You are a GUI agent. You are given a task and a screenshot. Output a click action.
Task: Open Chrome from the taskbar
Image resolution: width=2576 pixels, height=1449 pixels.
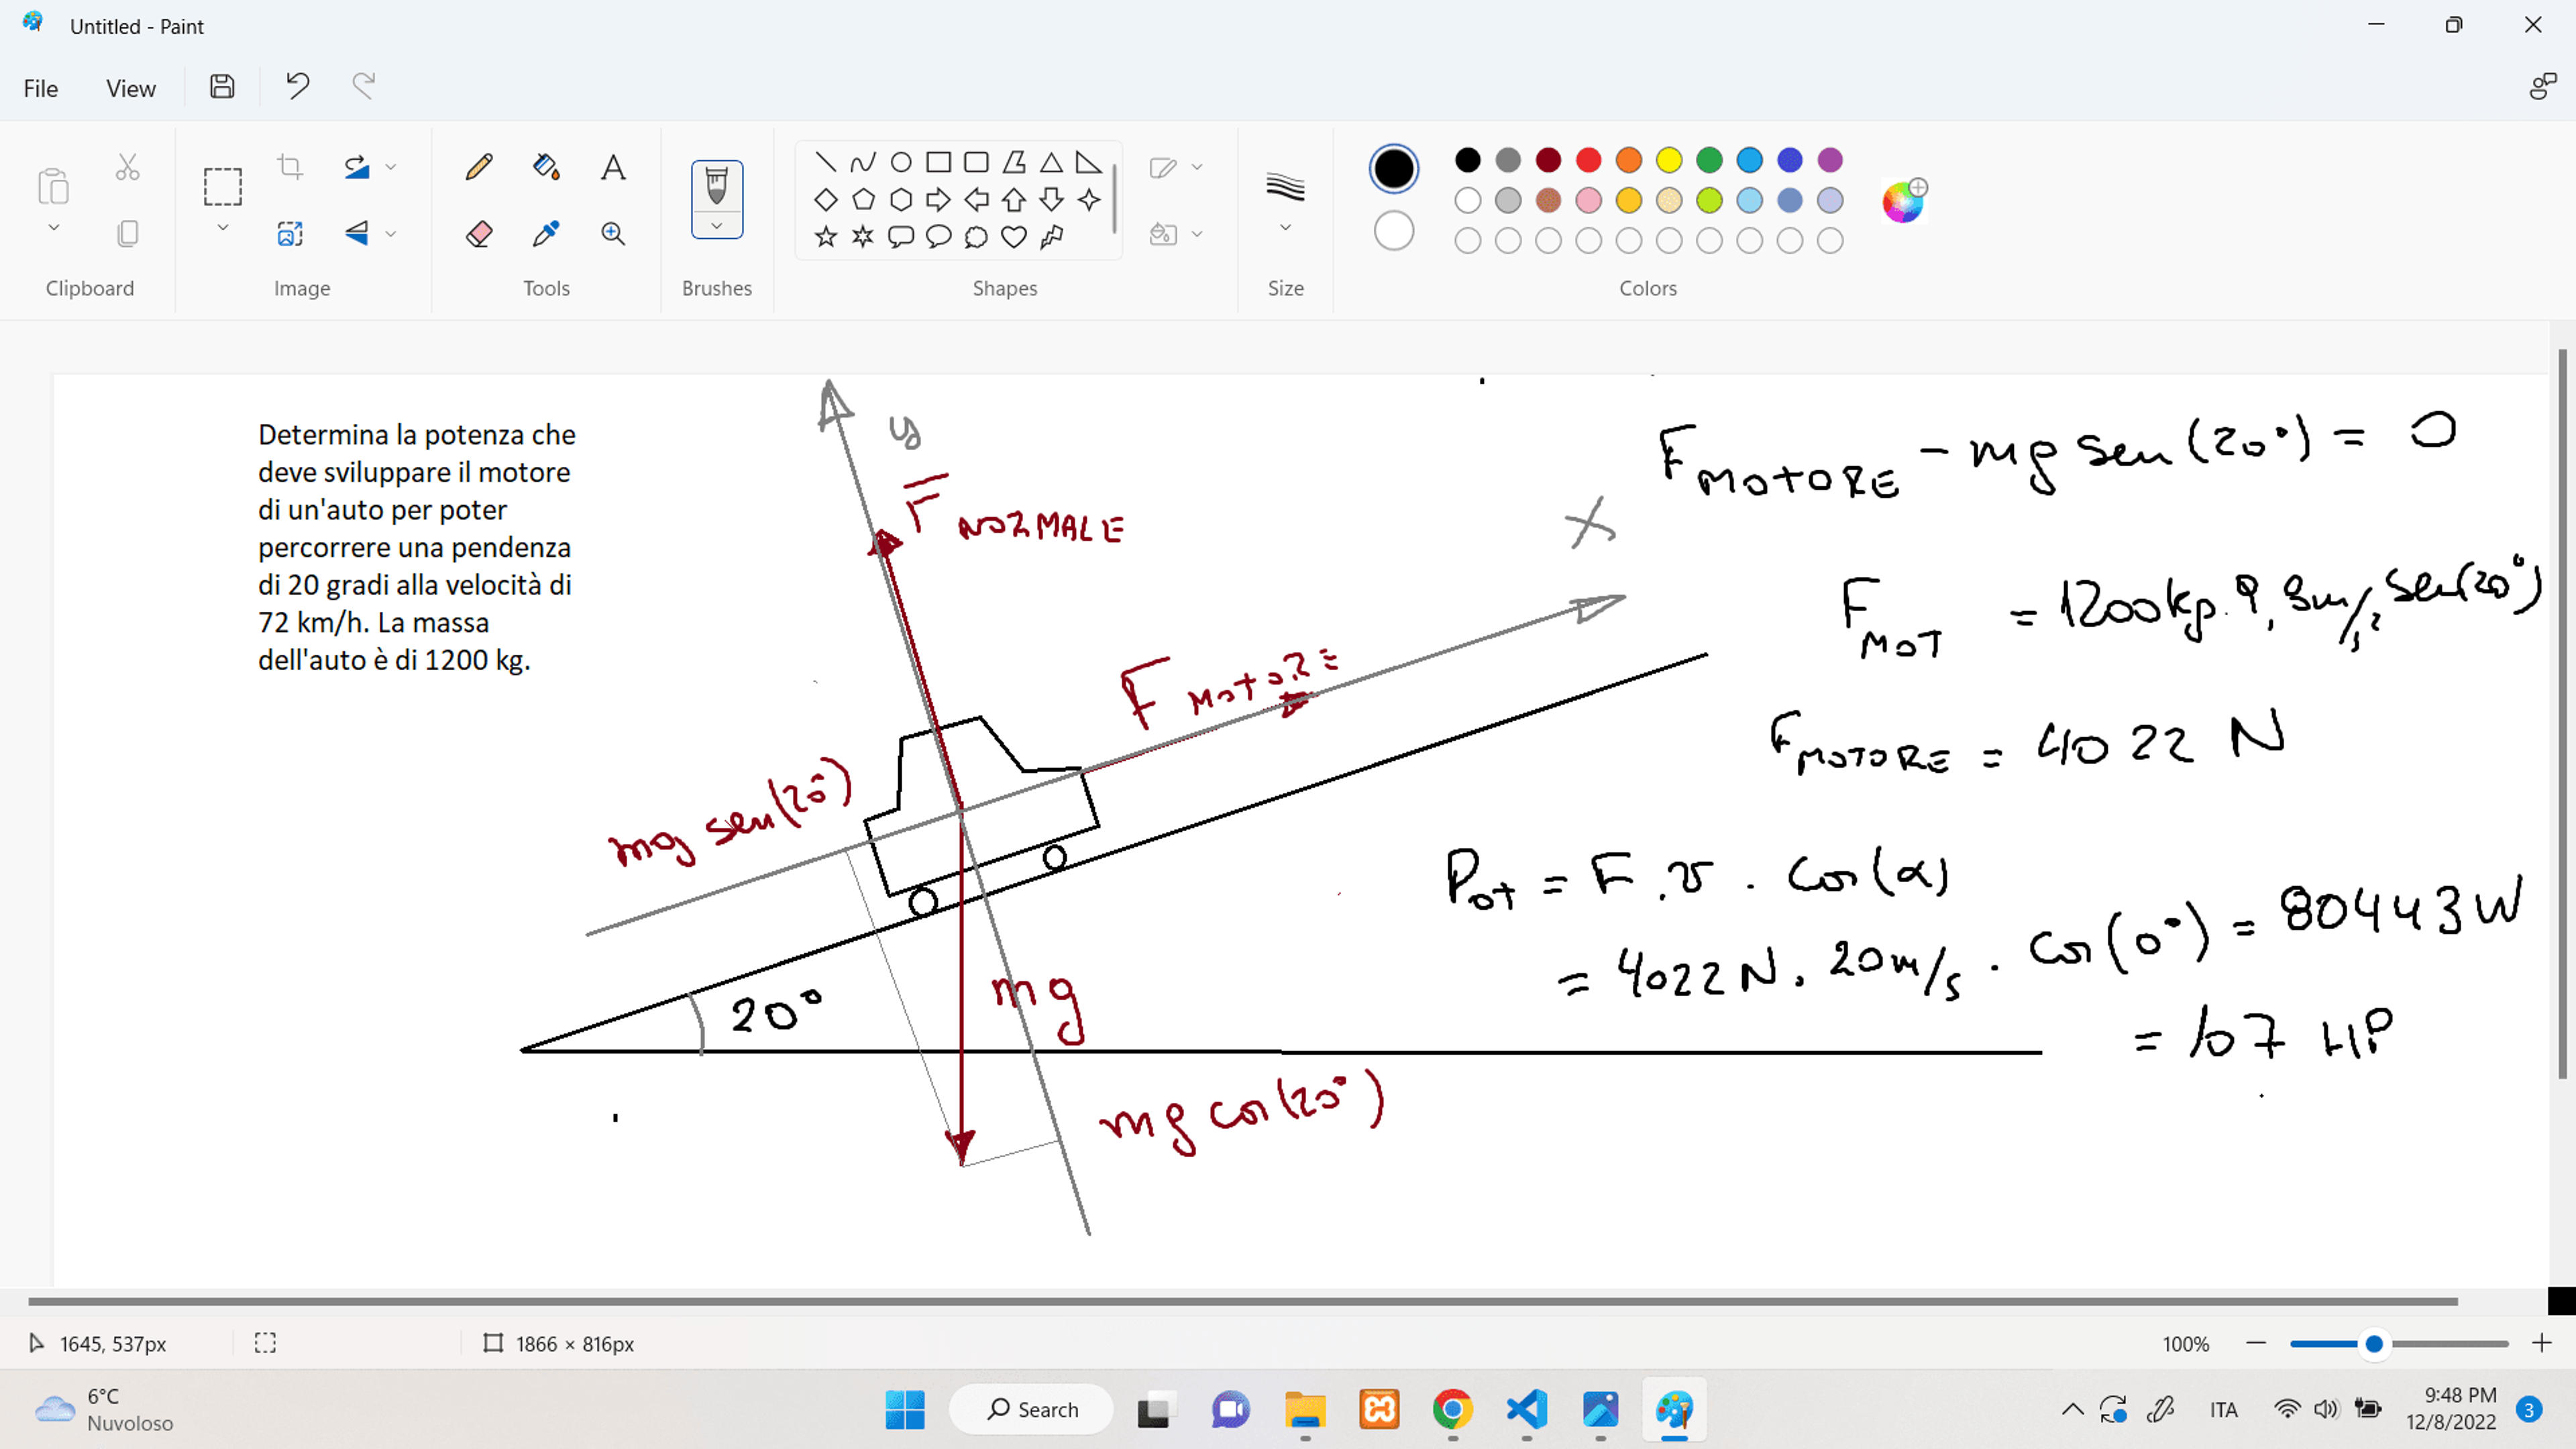click(x=1453, y=1409)
